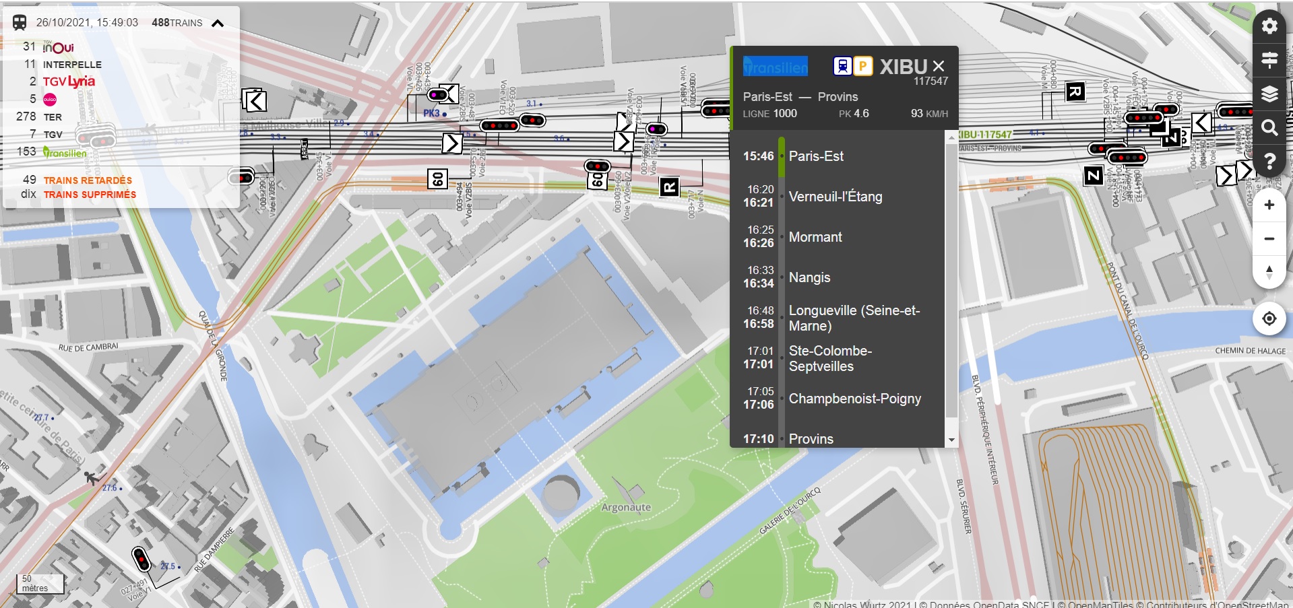Zoom out on the map
The height and width of the screenshot is (608, 1293).
(x=1269, y=239)
